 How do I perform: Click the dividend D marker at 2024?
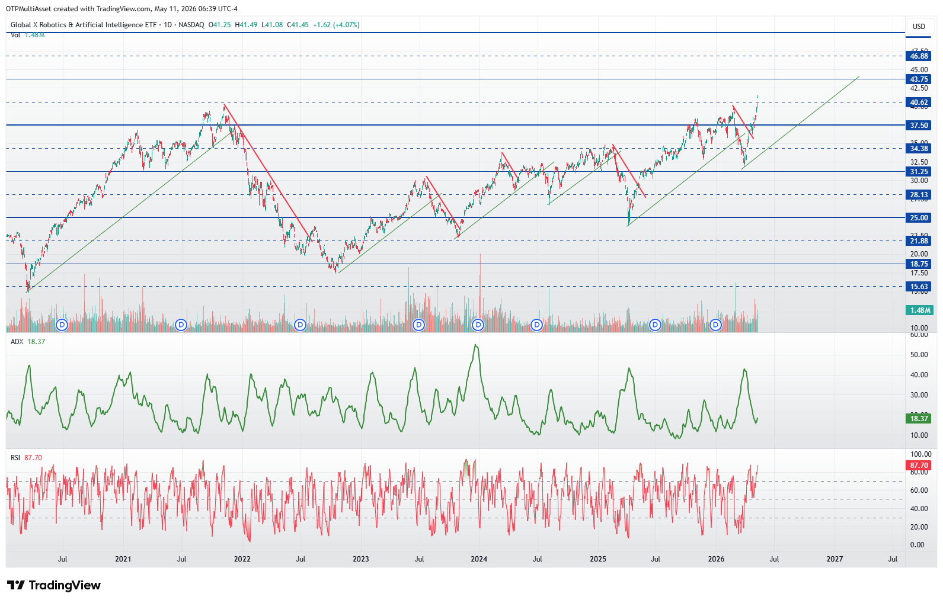(478, 325)
